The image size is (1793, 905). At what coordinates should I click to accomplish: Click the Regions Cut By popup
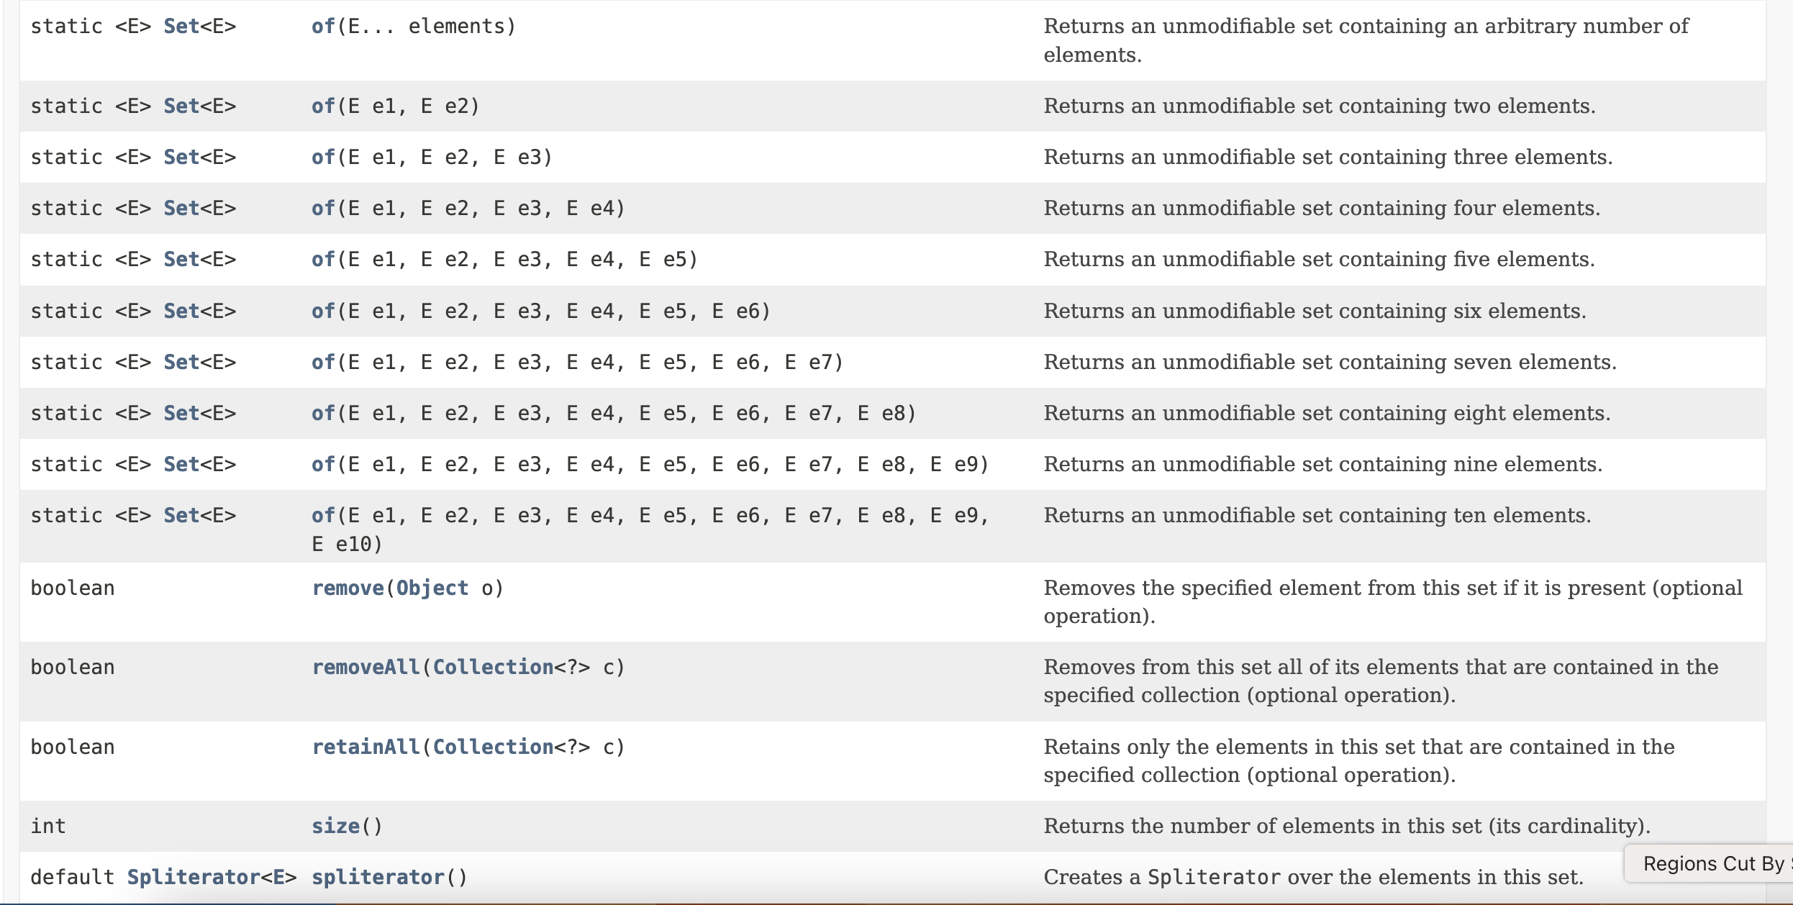[1709, 863]
